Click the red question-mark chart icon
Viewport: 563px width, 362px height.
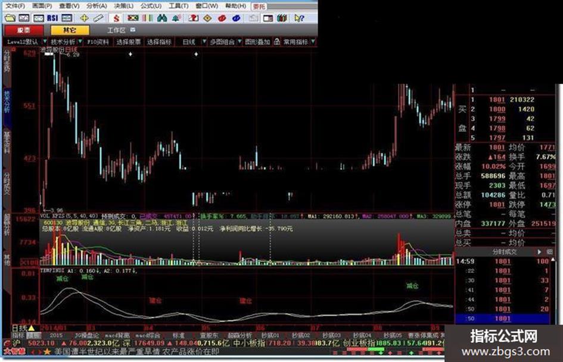(193, 18)
